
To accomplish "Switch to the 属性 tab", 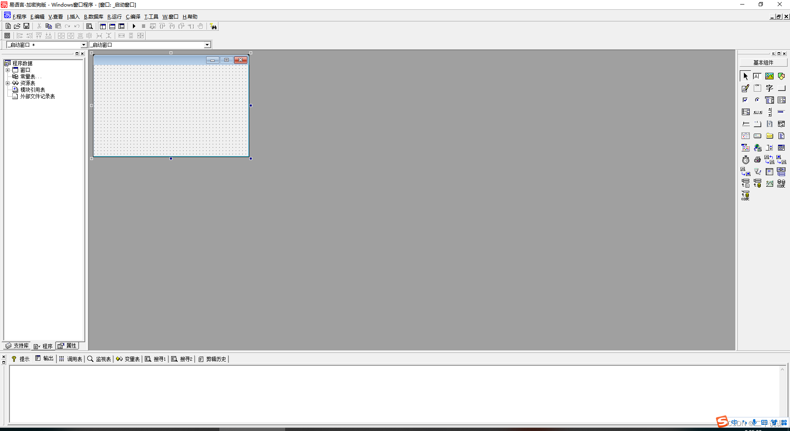I will pos(67,346).
